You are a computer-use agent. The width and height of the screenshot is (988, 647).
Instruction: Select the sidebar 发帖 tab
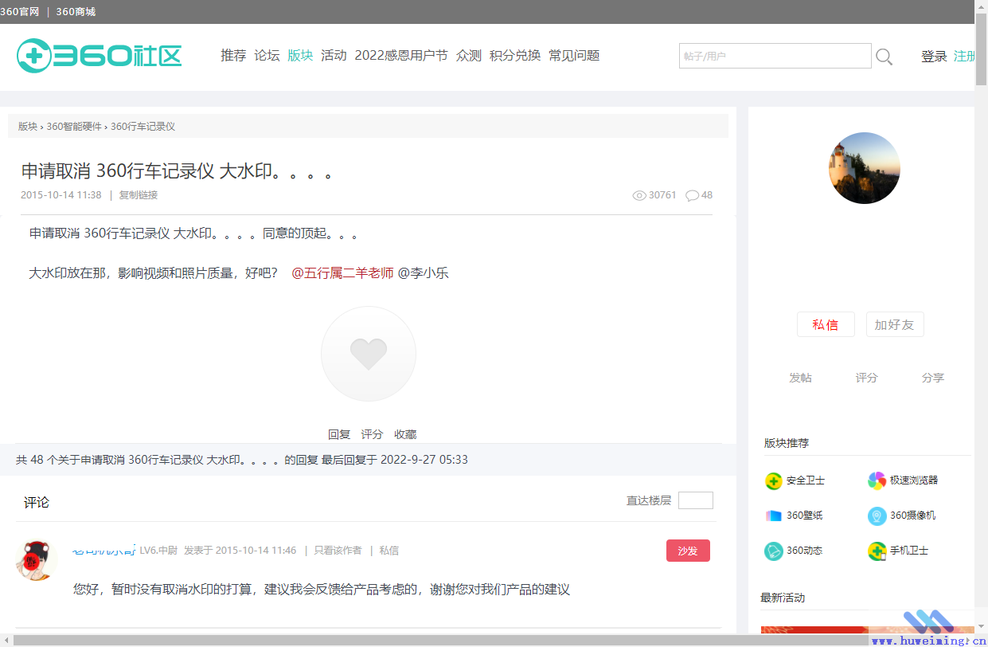click(800, 378)
